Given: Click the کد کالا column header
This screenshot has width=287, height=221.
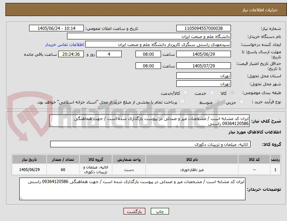Looking at the screenshot, I should 254,159.
